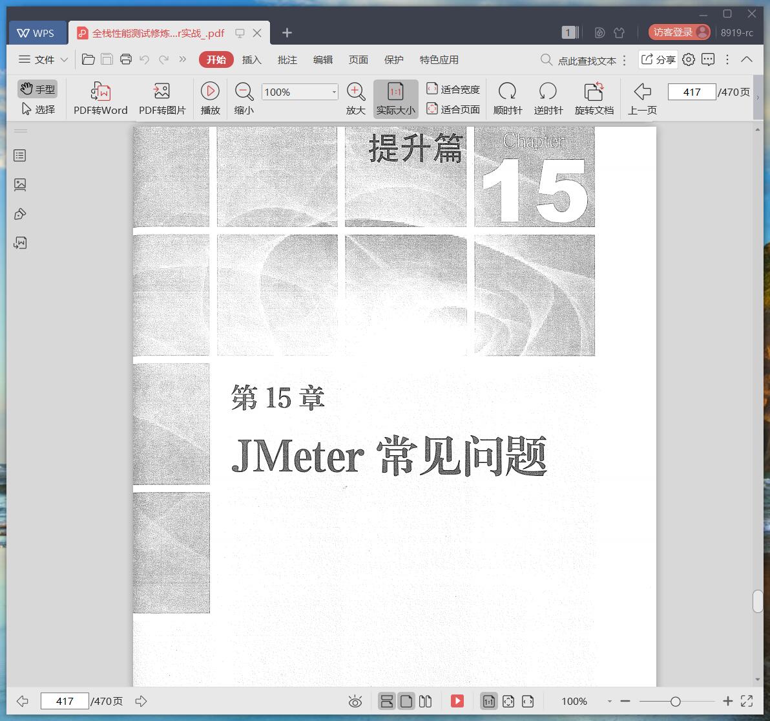Fit page to width
This screenshot has height=721, width=770.
pos(453,89)
